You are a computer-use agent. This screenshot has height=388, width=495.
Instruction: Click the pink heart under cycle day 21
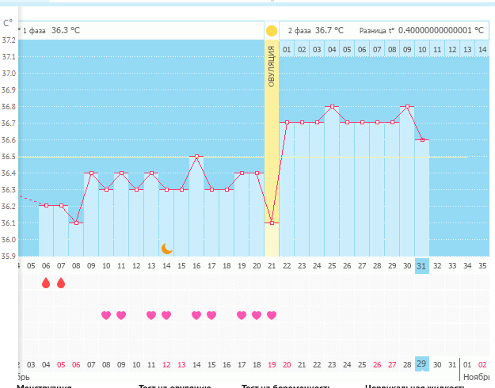tap(272, 315)
